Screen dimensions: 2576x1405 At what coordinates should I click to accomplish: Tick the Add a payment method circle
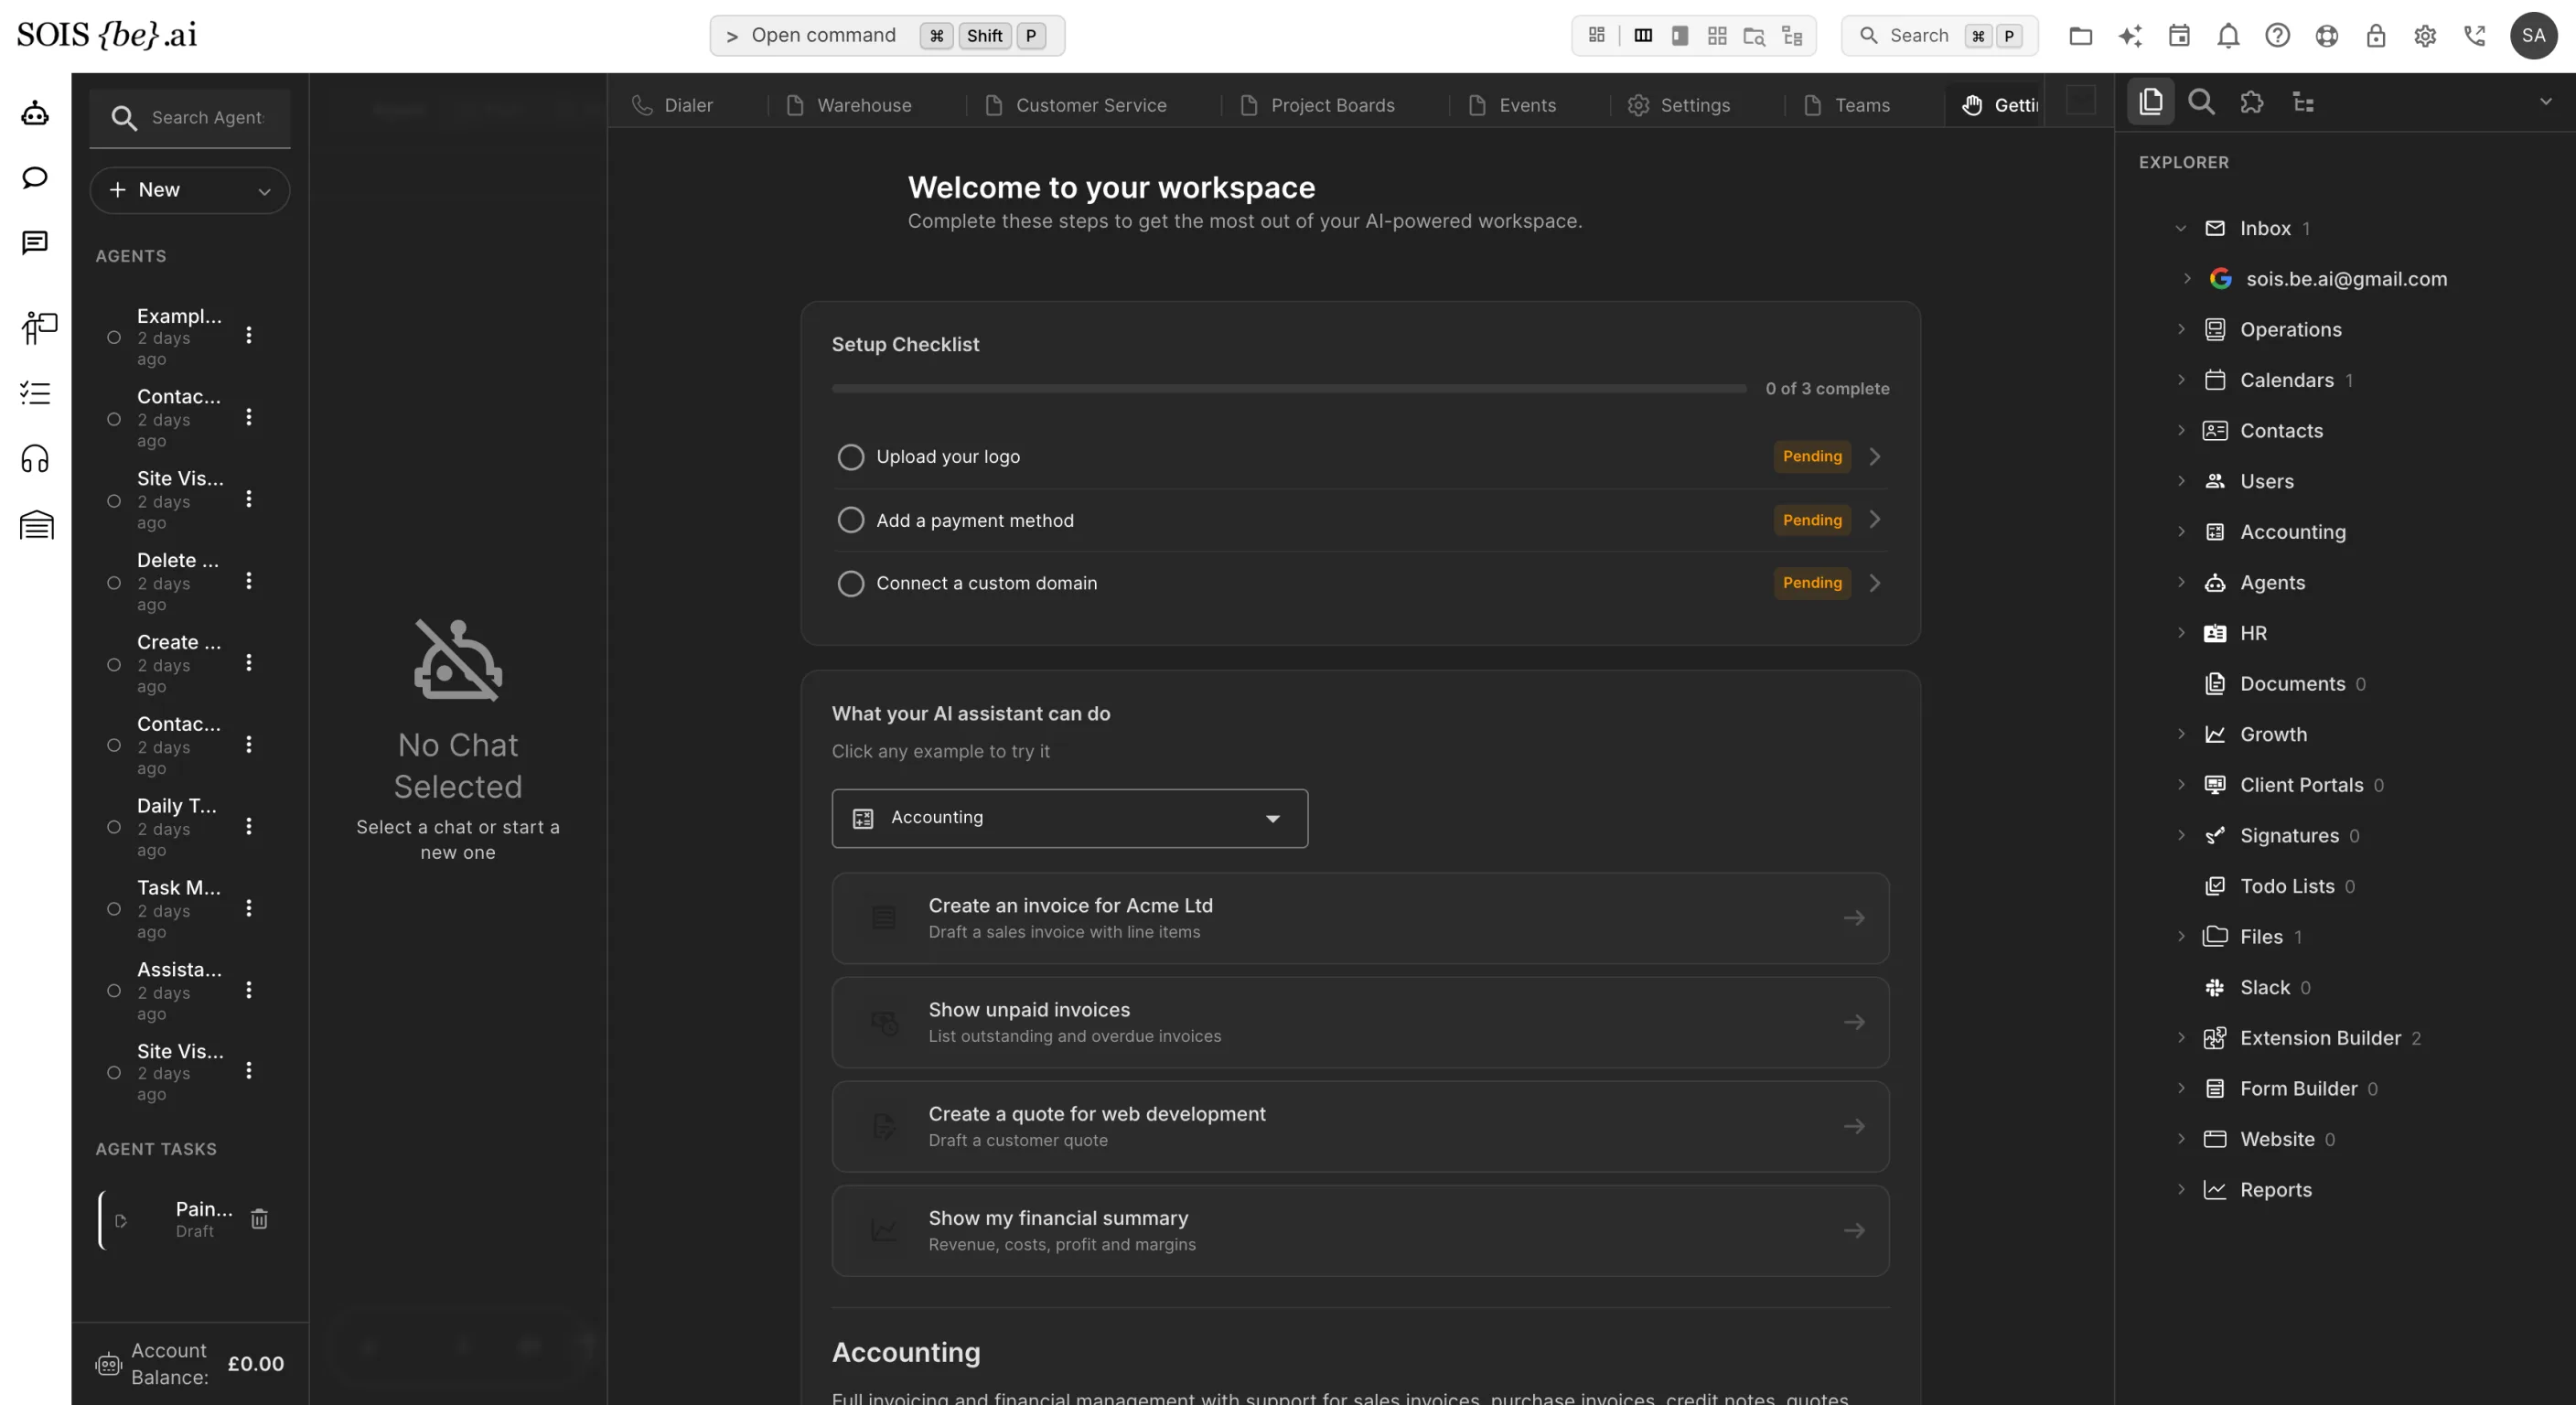[851, 520]
